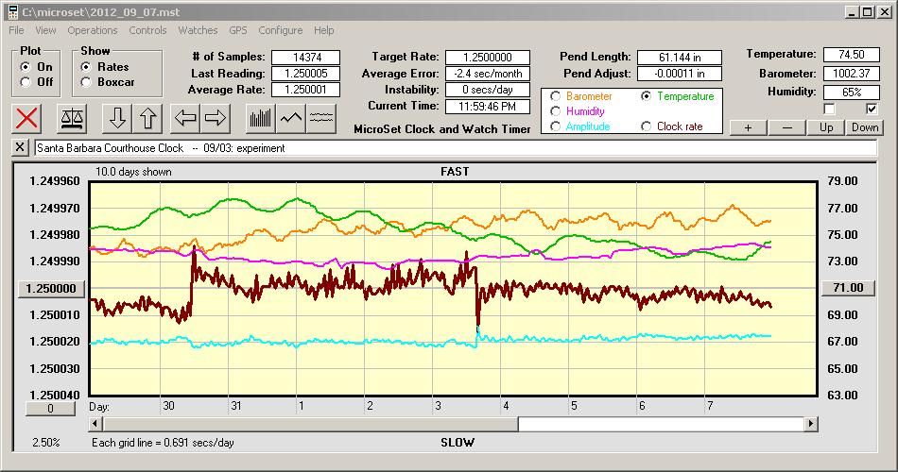
Task: Click the Average Rate value field
Action: tap(306, 90)
